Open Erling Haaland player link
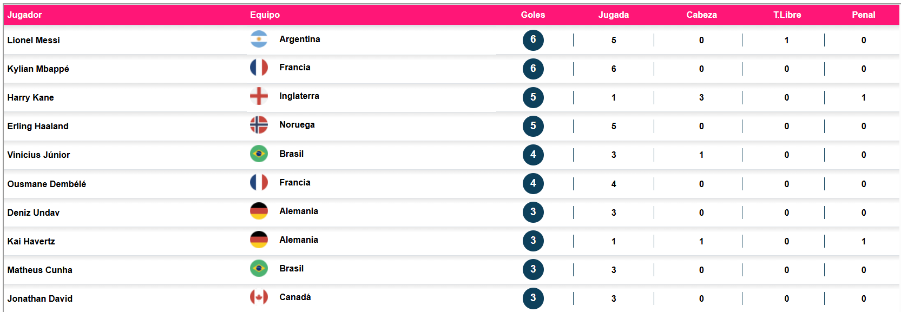The height and width of the screenshot is (312, 901). [x=38, y=127]
